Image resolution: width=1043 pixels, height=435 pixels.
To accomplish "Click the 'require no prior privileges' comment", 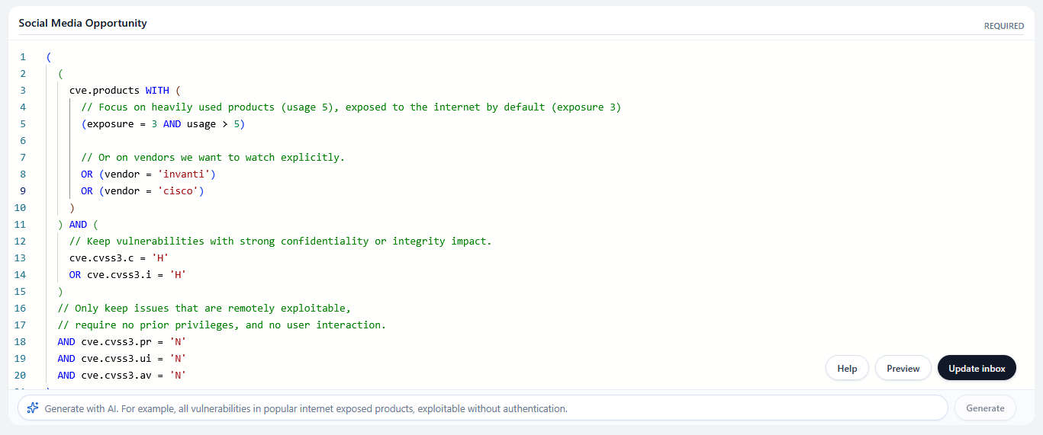I will (x=222, y=325).
